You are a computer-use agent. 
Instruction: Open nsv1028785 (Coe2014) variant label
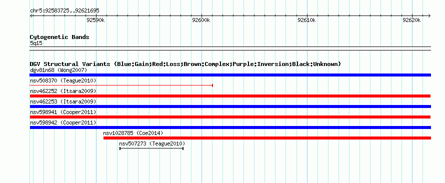(x=133, y=133)
